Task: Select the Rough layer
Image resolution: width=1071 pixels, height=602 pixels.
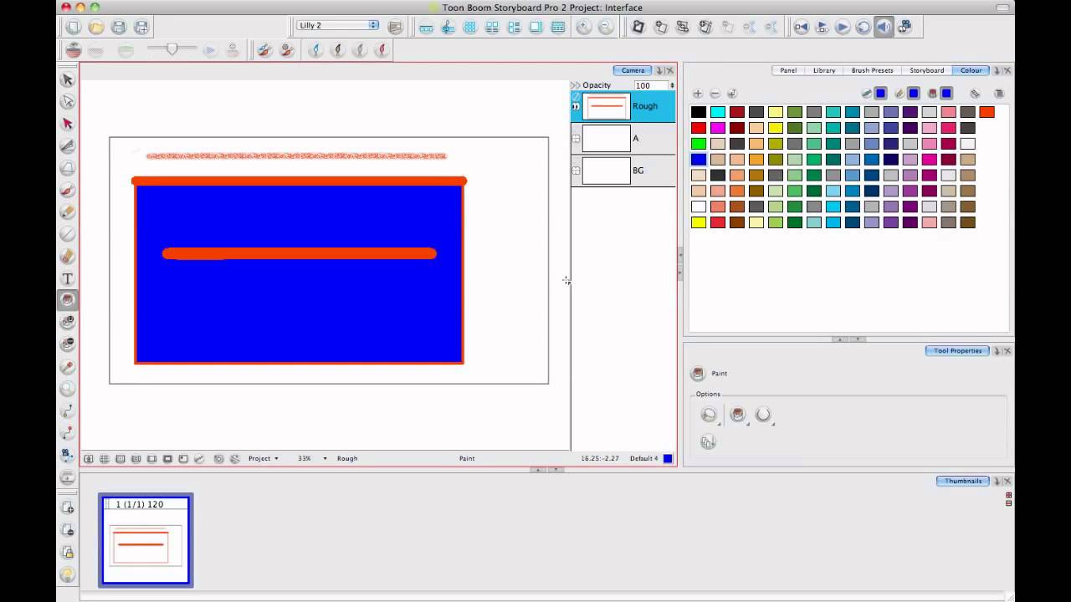Action: click(623, 107)
